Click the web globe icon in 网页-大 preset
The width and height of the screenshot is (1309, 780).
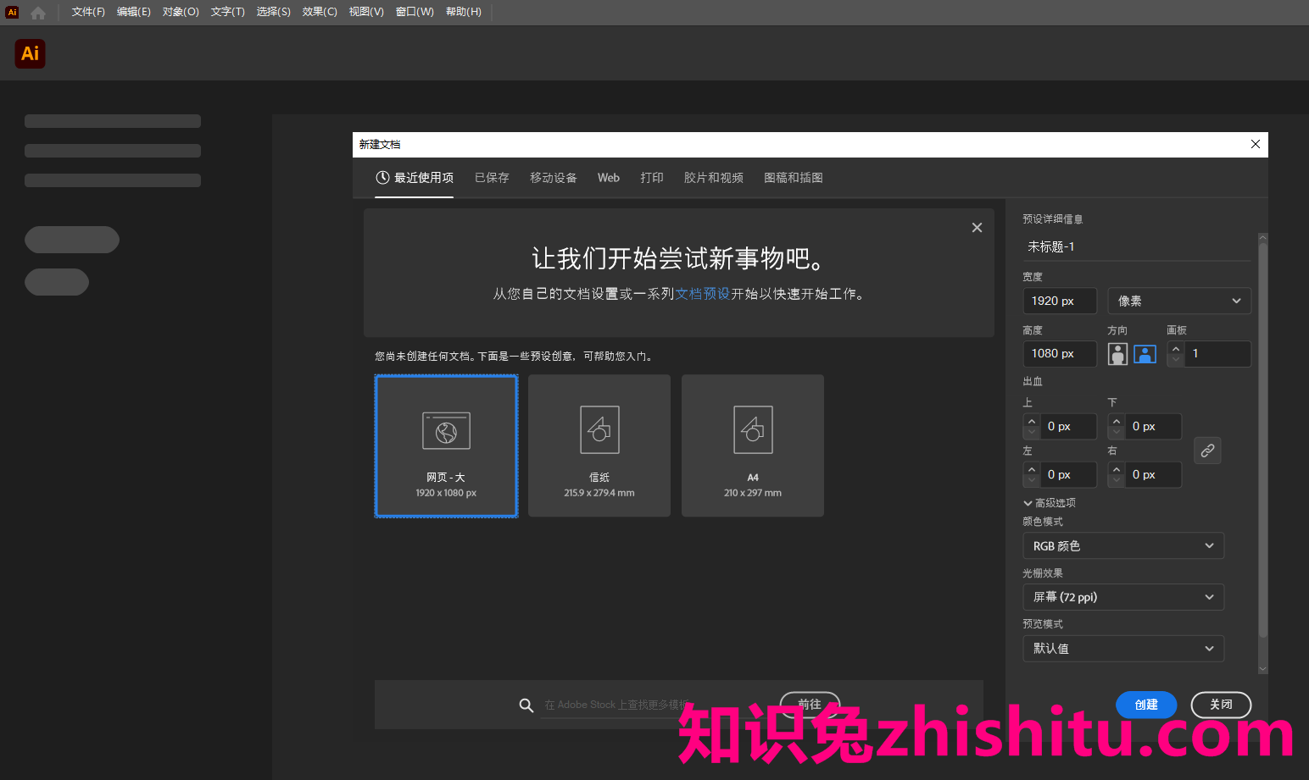click(x=446, y=431)
